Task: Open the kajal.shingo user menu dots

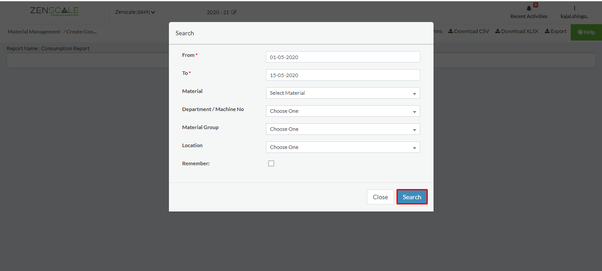Action: tap(574, 8)
